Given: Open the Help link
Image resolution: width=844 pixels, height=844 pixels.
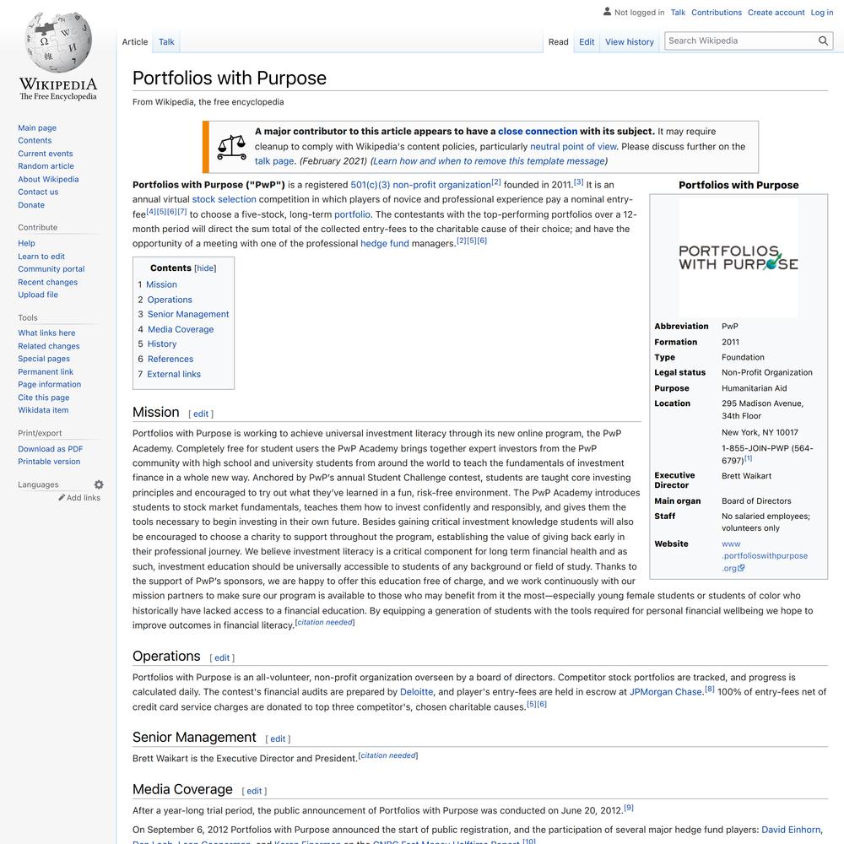Looking at the screenshot, I should 26,243.
